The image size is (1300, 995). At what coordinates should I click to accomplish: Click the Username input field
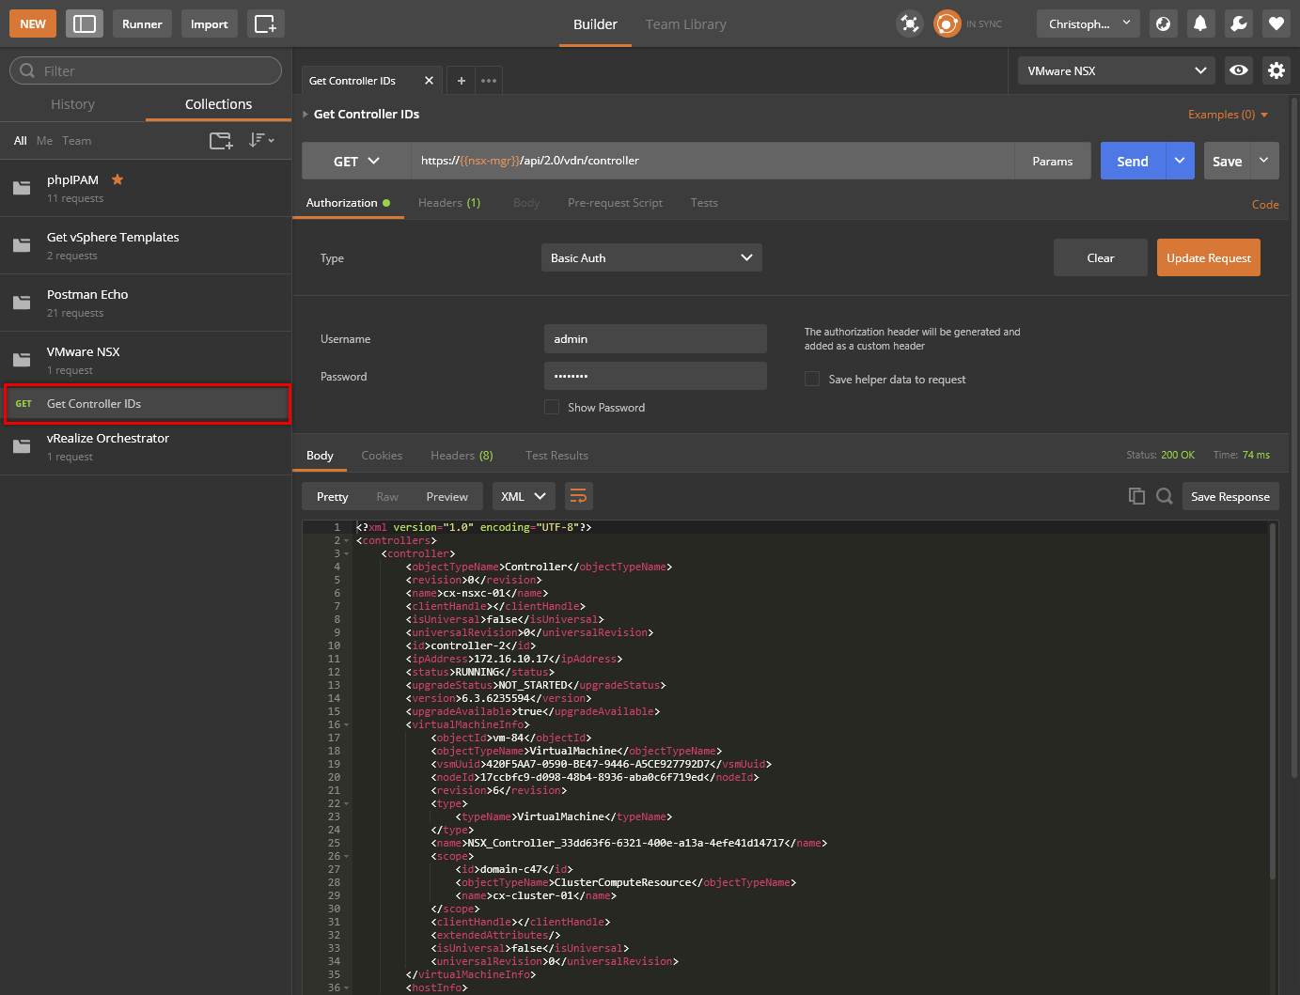pyautogui.click(x=655, y=339)
